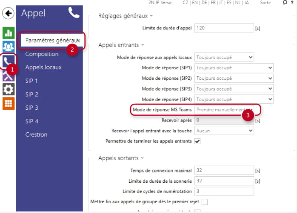297x213 pixels.
Task: Open the orange grid section icon
Action: [x=9, y=104]
